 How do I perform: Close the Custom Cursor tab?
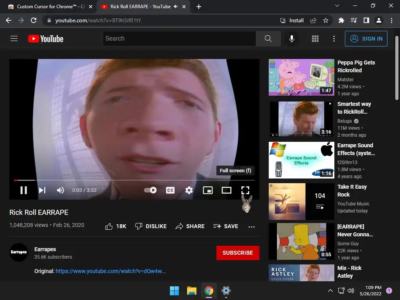[x=91, y=7]
